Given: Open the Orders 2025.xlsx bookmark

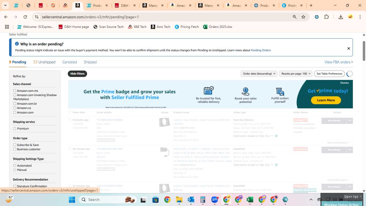Looking at the screenshot, I should click(x=218, y=27).
